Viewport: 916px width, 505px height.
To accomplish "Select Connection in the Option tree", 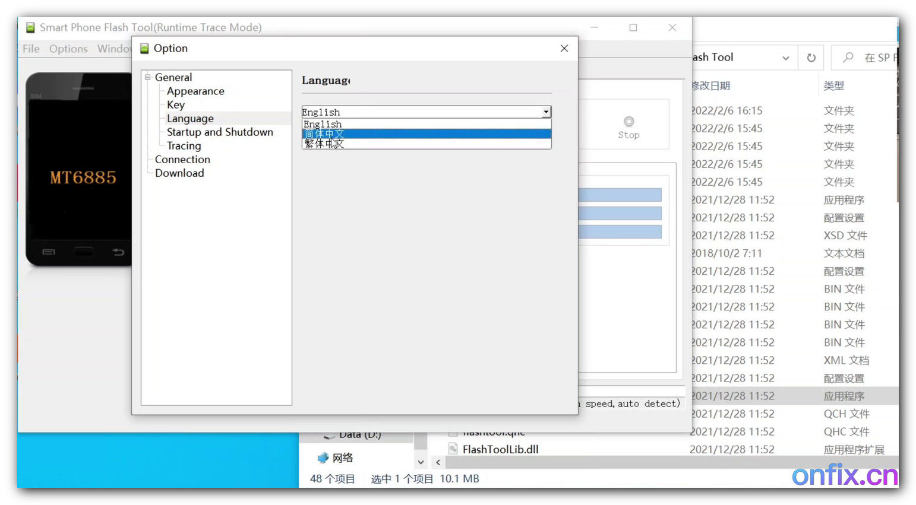I will [182, 159].
